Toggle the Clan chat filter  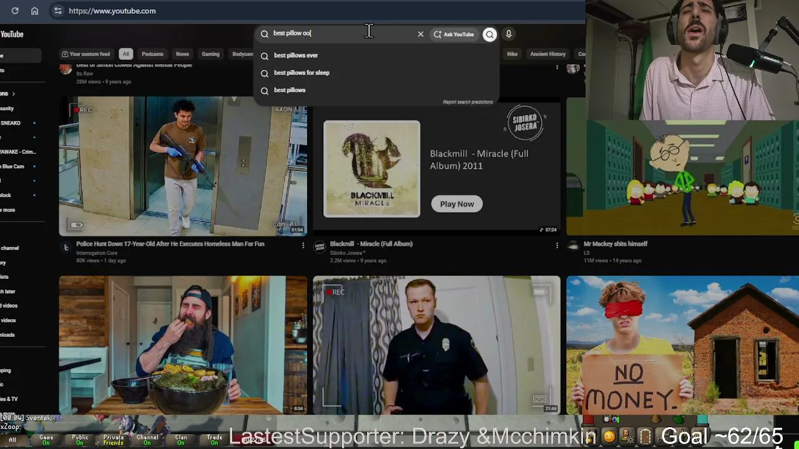tap(181, 440)
